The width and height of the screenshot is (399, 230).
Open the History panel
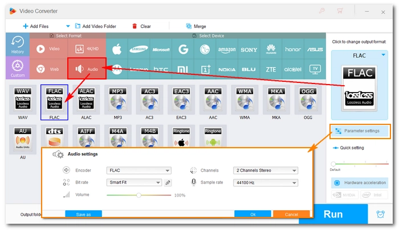pos(18,45)
